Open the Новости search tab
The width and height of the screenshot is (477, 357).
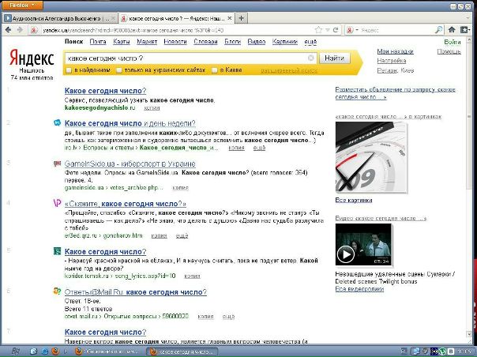click(175, 42)
